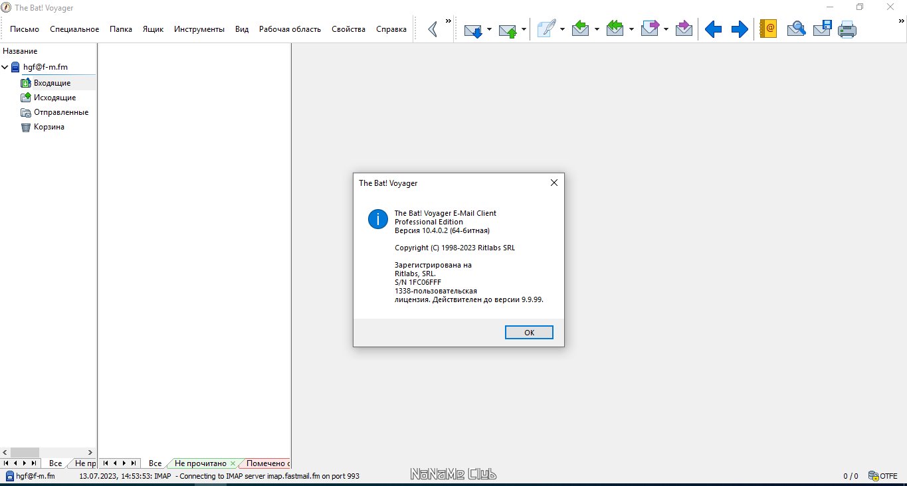Click the reply to message icon
907x486 pixels.
(581, 29)
